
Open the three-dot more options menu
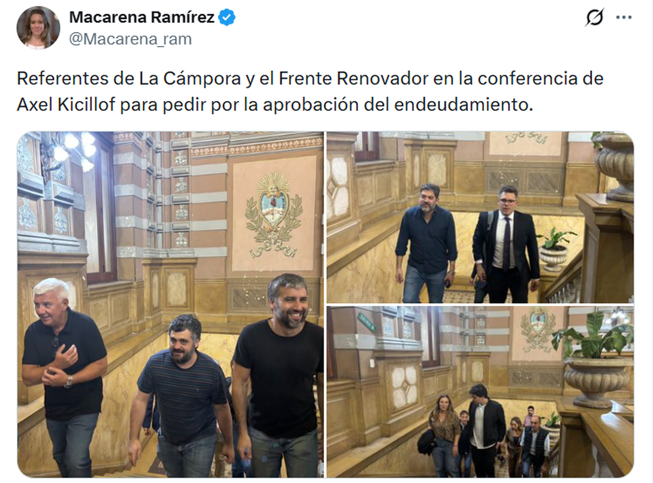624,17
